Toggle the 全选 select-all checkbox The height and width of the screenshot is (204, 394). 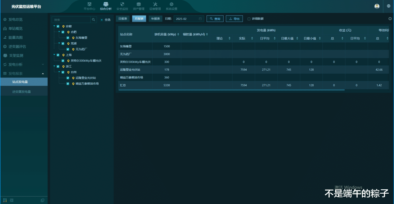tap(102, 20)
